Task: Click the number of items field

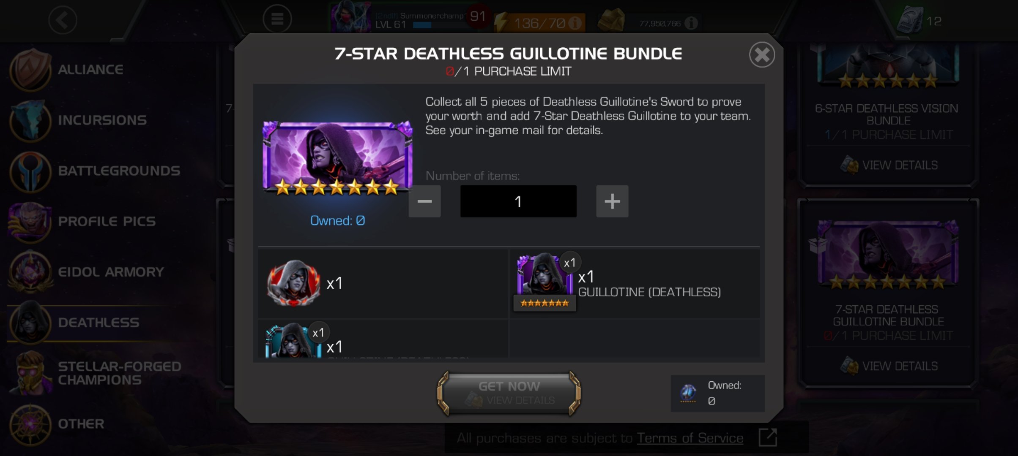Action: coord(518,201)
